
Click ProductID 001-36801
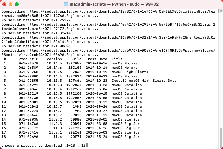[28, 102]
